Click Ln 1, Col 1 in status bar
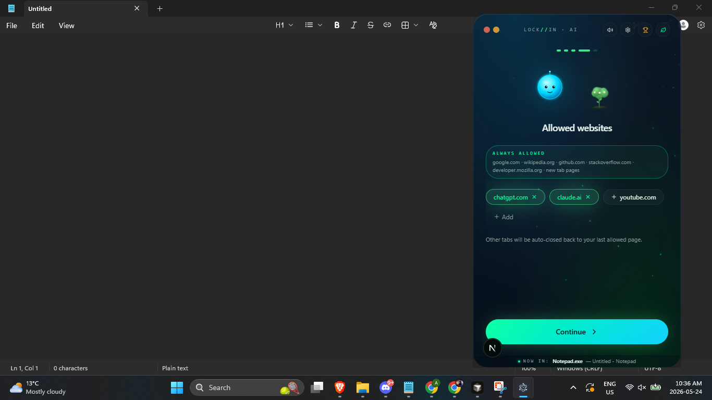The image size is (712, 400). point(24,368)
